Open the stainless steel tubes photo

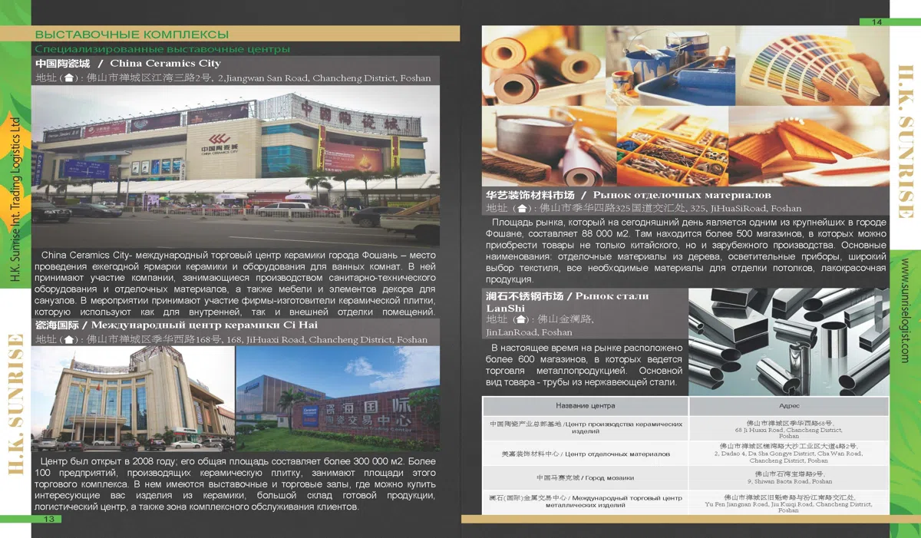click(788, 341)
